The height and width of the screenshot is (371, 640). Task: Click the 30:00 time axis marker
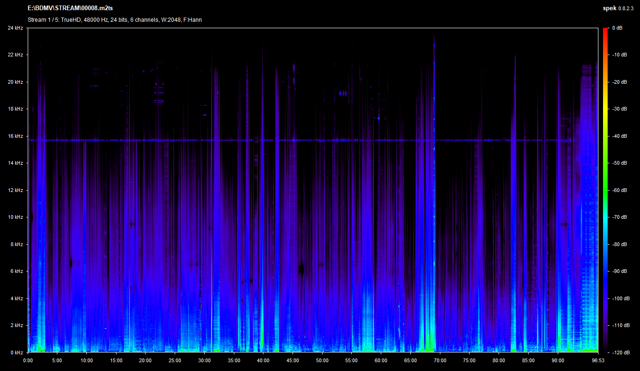pyautogui.click(x=204, y=360)
